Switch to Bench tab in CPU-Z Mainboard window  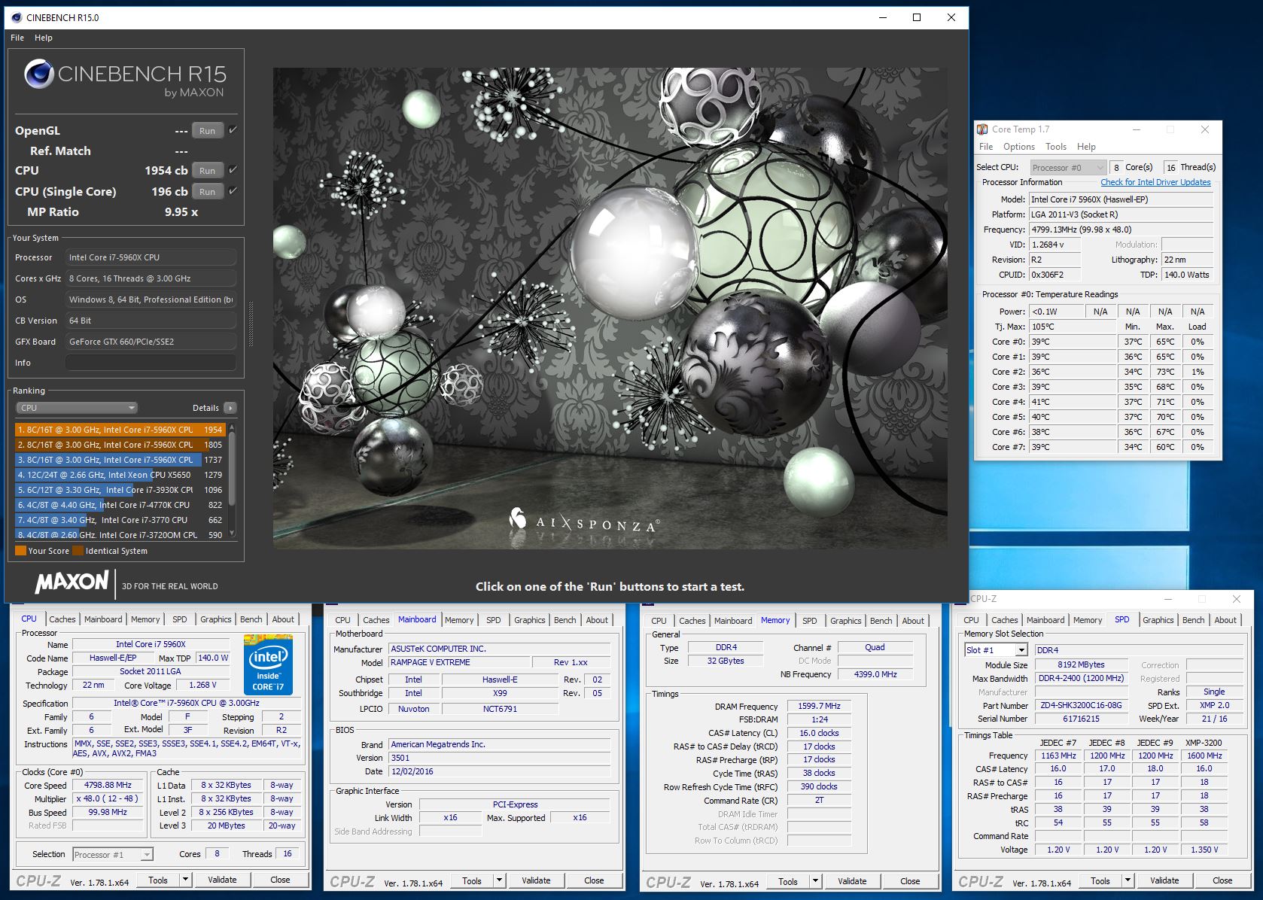click(565, 620)
